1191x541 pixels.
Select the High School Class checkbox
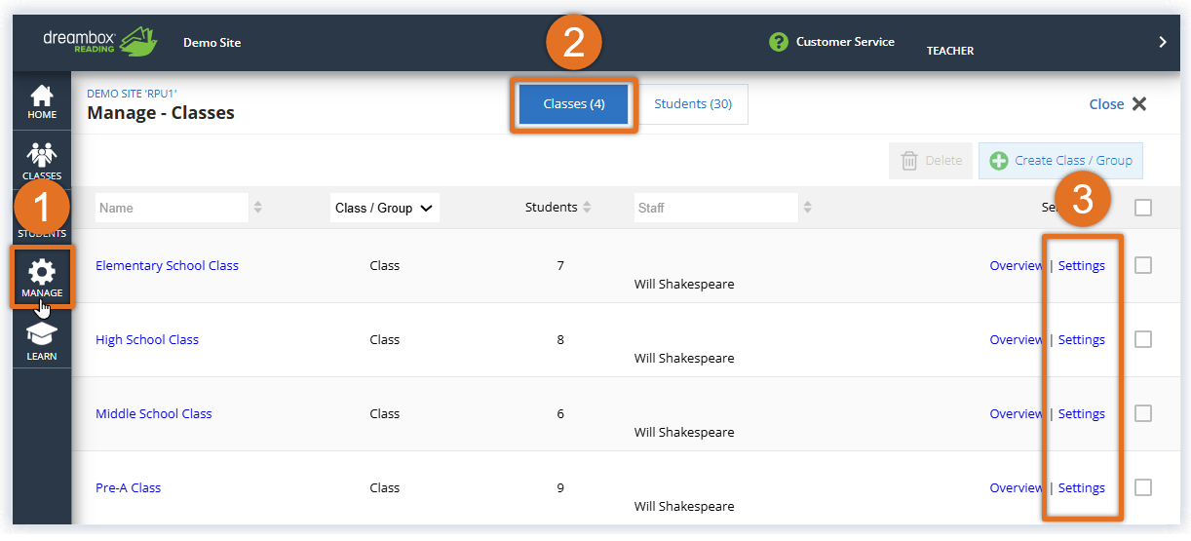(1143, 339)
